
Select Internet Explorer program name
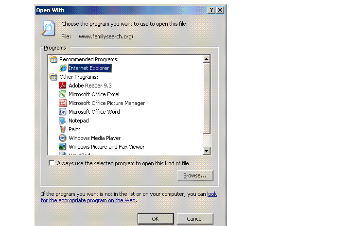[90, 68]
